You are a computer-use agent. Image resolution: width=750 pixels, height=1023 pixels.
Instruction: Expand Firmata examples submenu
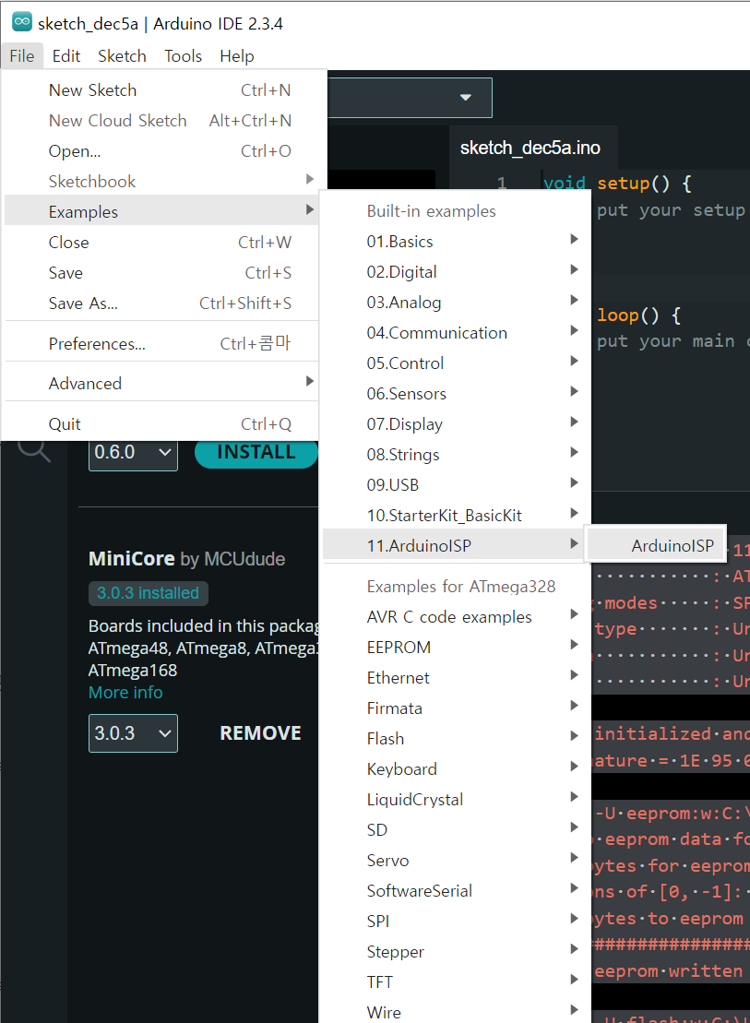[457, 708]
